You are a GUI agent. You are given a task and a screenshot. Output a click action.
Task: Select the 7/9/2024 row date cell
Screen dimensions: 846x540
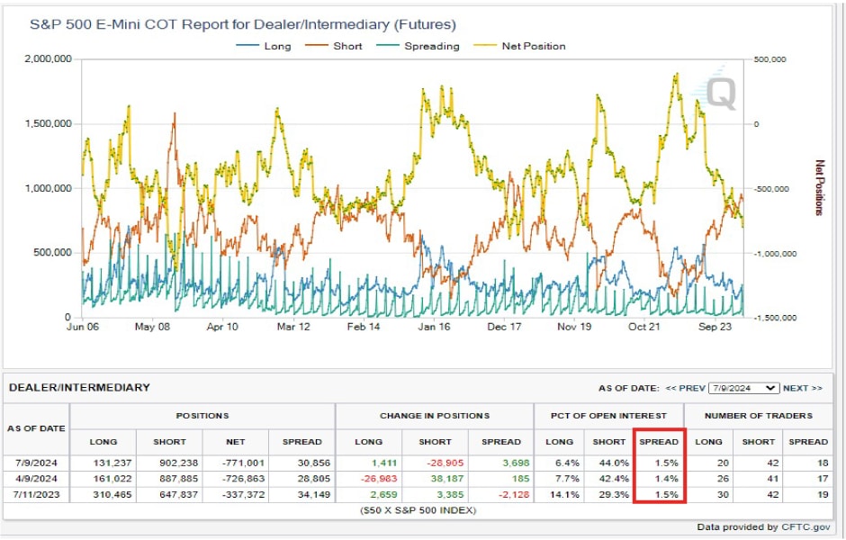(38, 461)
